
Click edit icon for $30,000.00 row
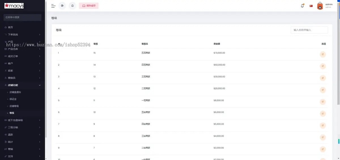point(323,78)
